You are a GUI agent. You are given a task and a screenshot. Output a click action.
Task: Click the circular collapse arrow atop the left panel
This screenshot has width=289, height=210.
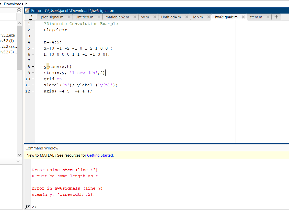(x=19, y=10)
